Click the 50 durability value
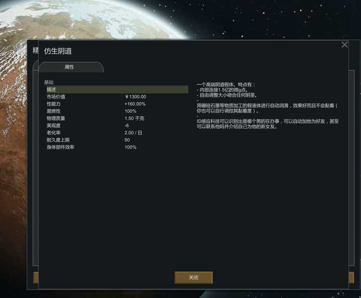The image size is (361, 298). [127, 140]
